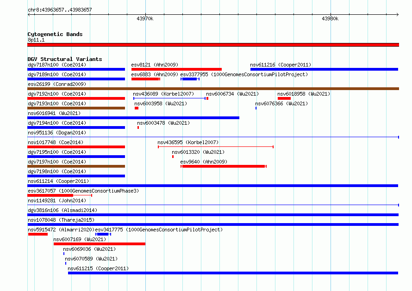Open nsv6006734 (Wu2021) label

click(232, 94)
